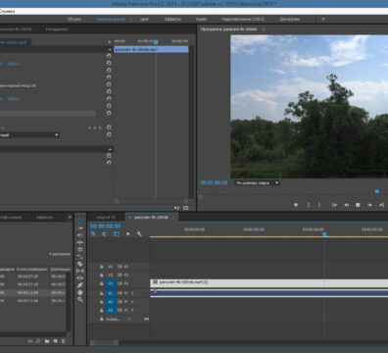This screenshot has height=353, width=388.
Task: Click the Add Marker button in the Program monitor
Action: tap(296, 205)
